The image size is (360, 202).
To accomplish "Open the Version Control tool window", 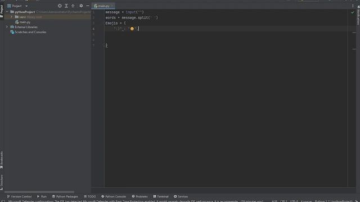I will pyautogui.click(x=19, y=196).
